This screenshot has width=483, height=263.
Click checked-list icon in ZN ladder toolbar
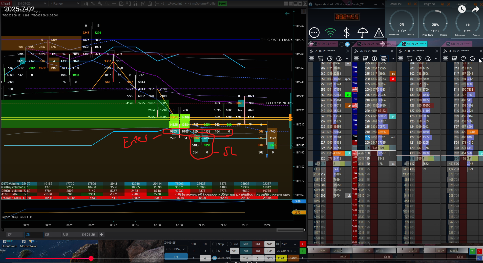(x=384, y=59)
